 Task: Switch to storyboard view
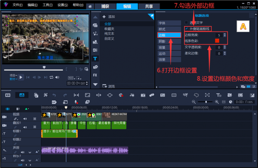tap(8, 95)
